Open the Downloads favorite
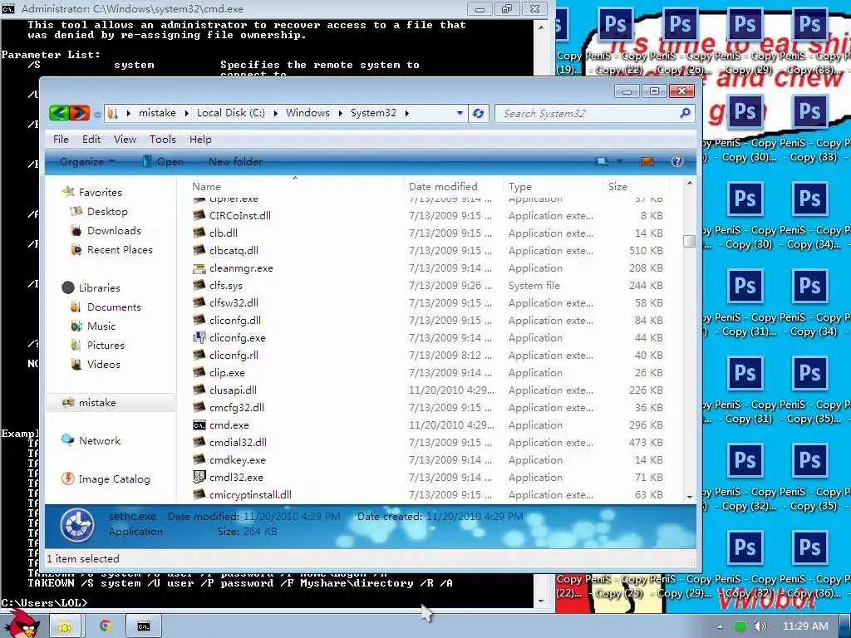This screenshot has width=851, height=638. click(x=114, y=231)
